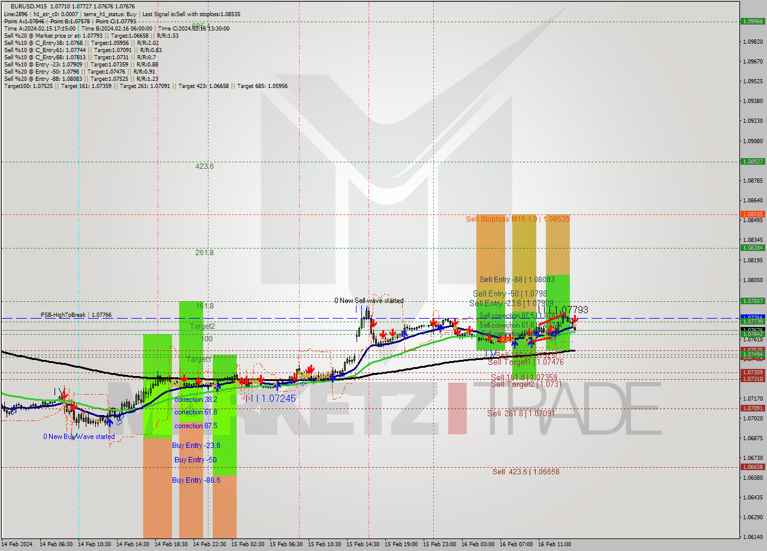Click 'Sell Target2 | 1.0731' label
This screenshot has height=551, width=767.
point(526,384)
